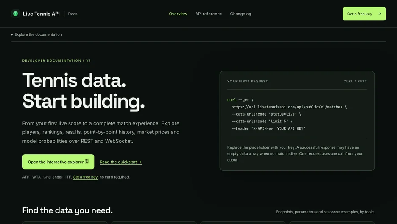Open the API reference nav item
The width and height of the screenshot is (397, 224).
pos(208,14)
